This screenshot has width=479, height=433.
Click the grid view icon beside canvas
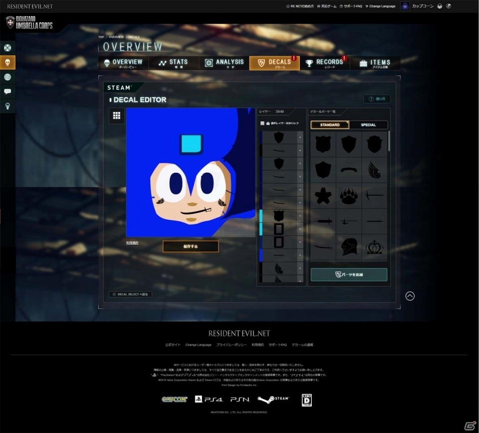(x=117, y=115)
